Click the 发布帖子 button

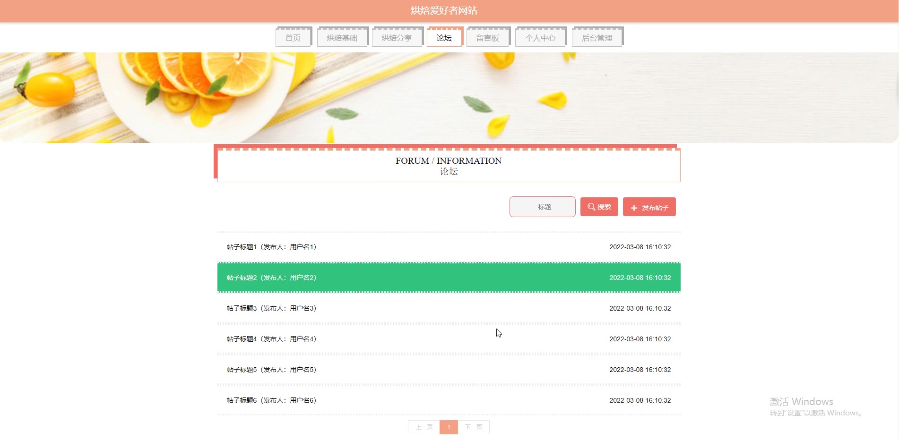coord(649,207)
